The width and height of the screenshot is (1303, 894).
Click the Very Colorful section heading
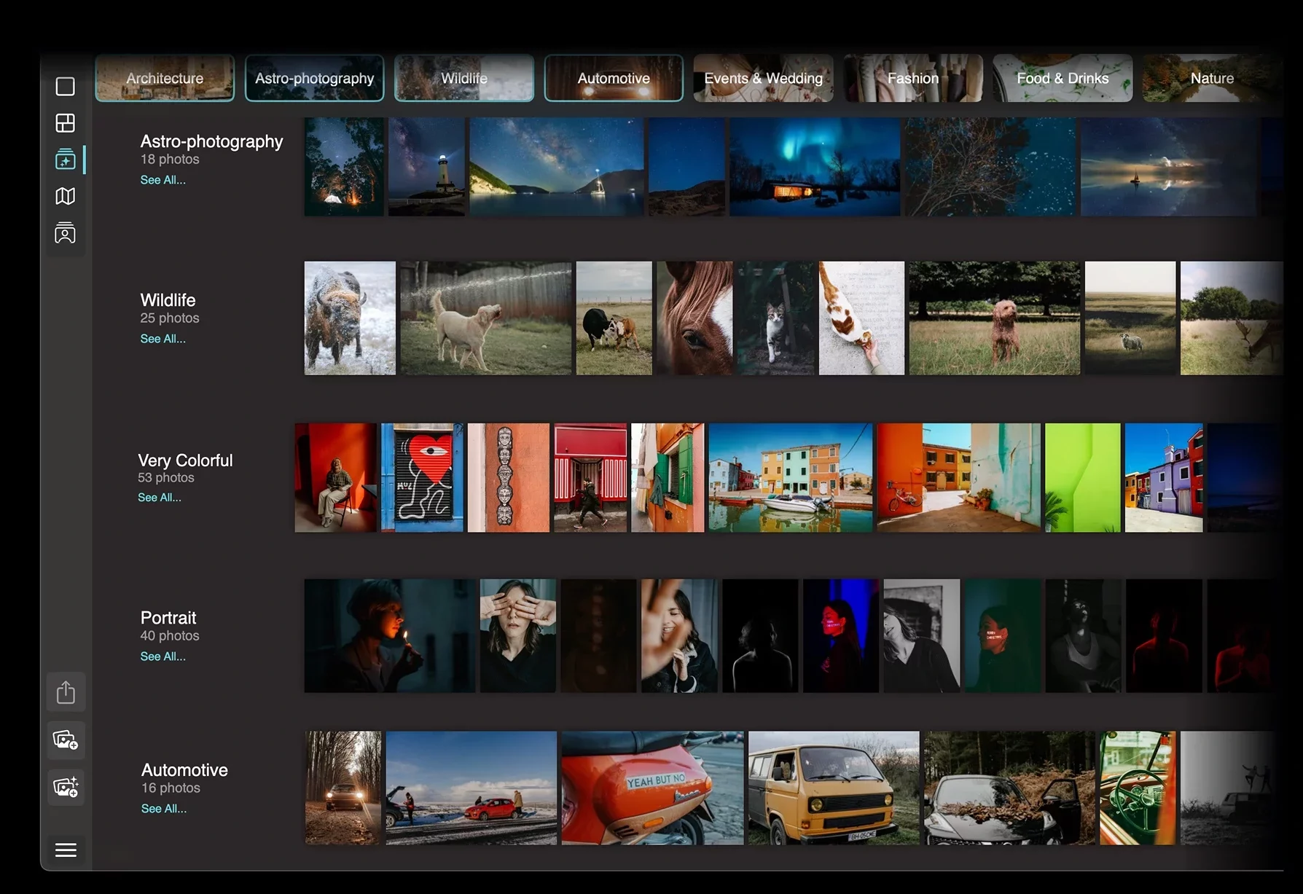click(185, 460)
